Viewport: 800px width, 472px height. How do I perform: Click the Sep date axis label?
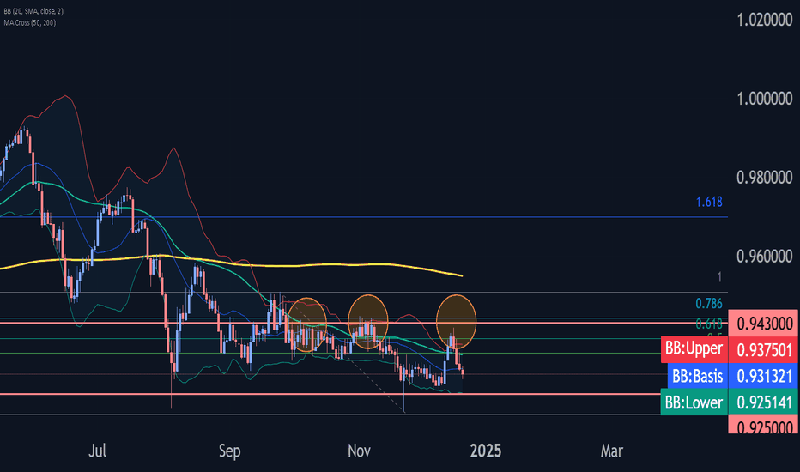click(x=229, y=451)
